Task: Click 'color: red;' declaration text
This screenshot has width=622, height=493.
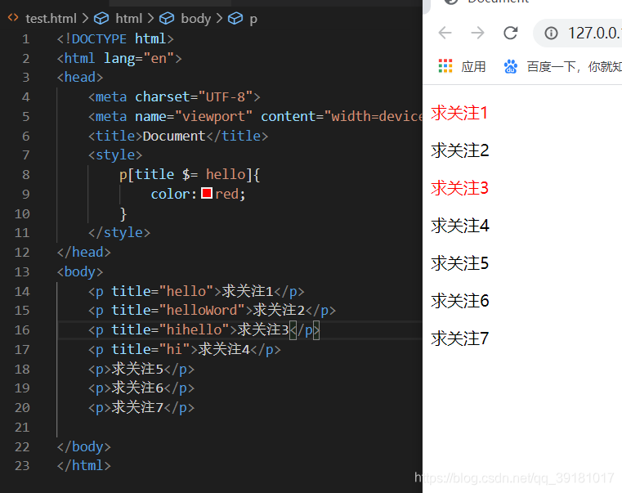Action: (198, 194)
